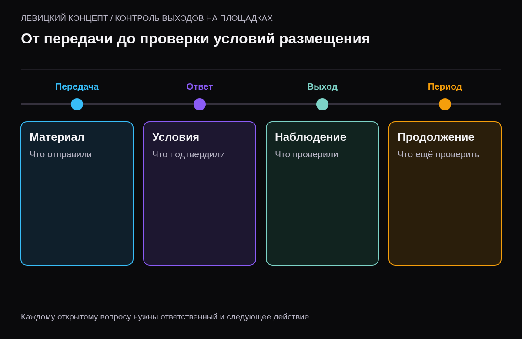The image size is (522, 339).
Task: Click the ЛЕВИЦКИЙ КОНЦЕПТ header line
Action: click(147, 18)
